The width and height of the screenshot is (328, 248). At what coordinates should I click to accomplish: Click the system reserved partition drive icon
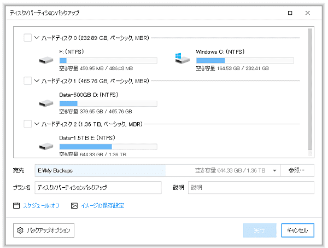point(45,60)
